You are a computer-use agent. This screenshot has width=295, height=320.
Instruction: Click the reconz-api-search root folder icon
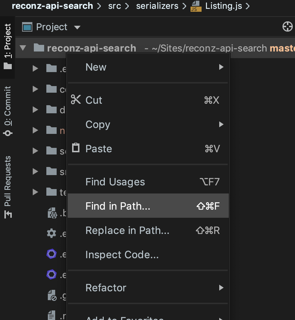point(39,48)
